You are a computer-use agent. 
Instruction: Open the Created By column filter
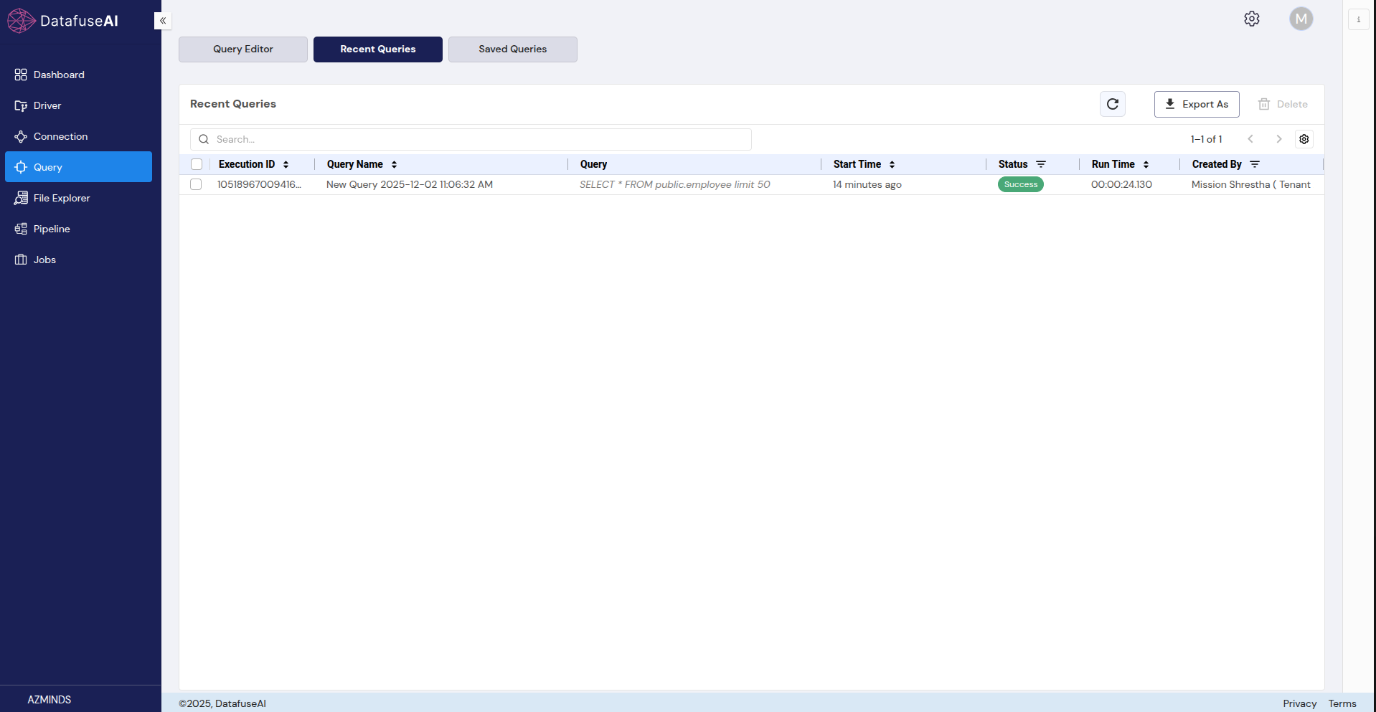(x=1254, y=164)
